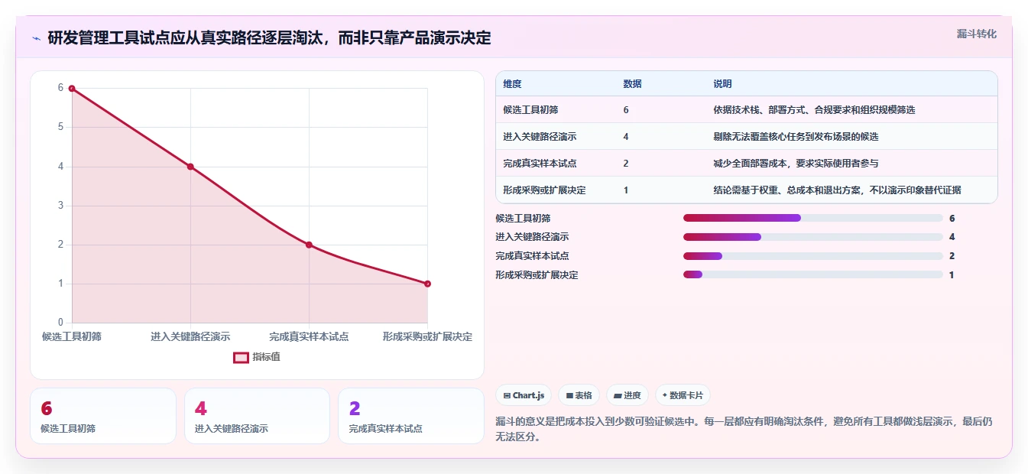Select the 形成采购或扩展决定 table row label
The height and width of the screenshot is (474, 1028).
point(544,190)
